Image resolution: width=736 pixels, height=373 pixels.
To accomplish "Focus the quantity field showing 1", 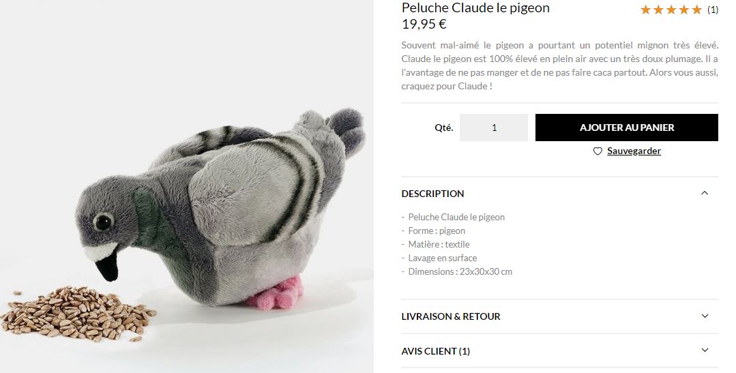I will (x=494, y=127).
